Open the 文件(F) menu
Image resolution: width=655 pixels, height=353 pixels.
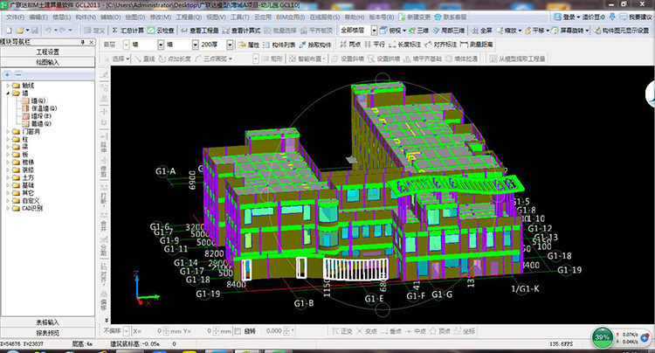(x=16, y=17)
